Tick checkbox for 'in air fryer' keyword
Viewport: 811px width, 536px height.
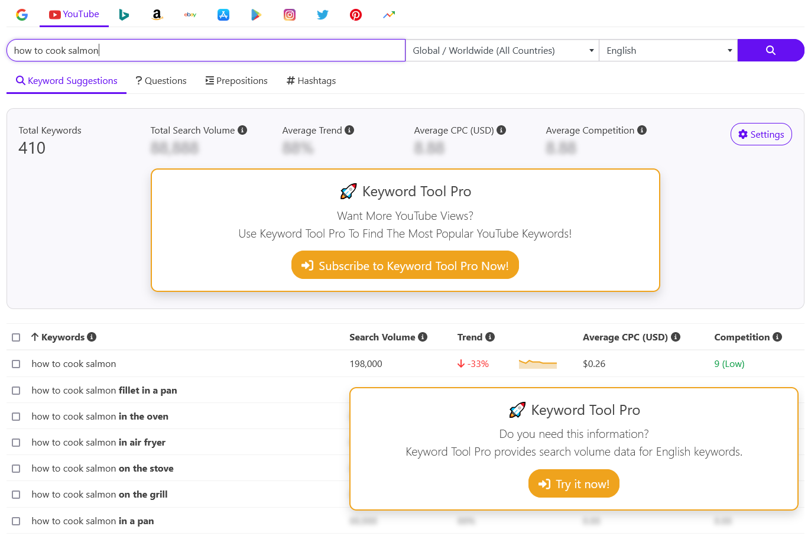(x=16, y=443)
